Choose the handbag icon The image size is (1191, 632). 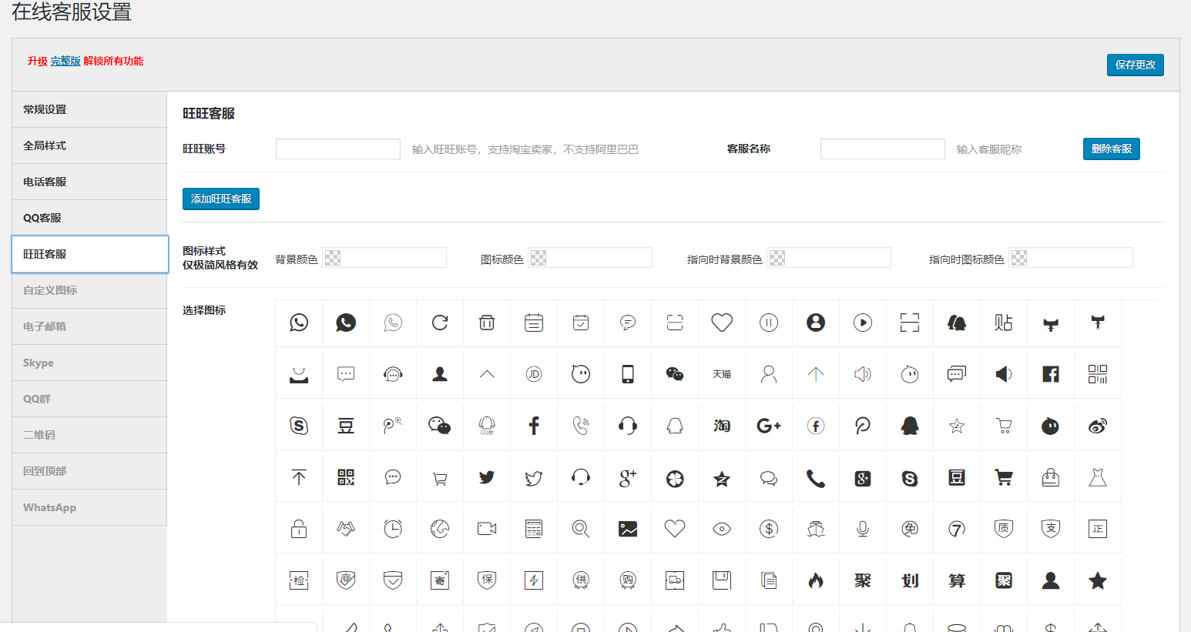click(x=1051, y=477)
